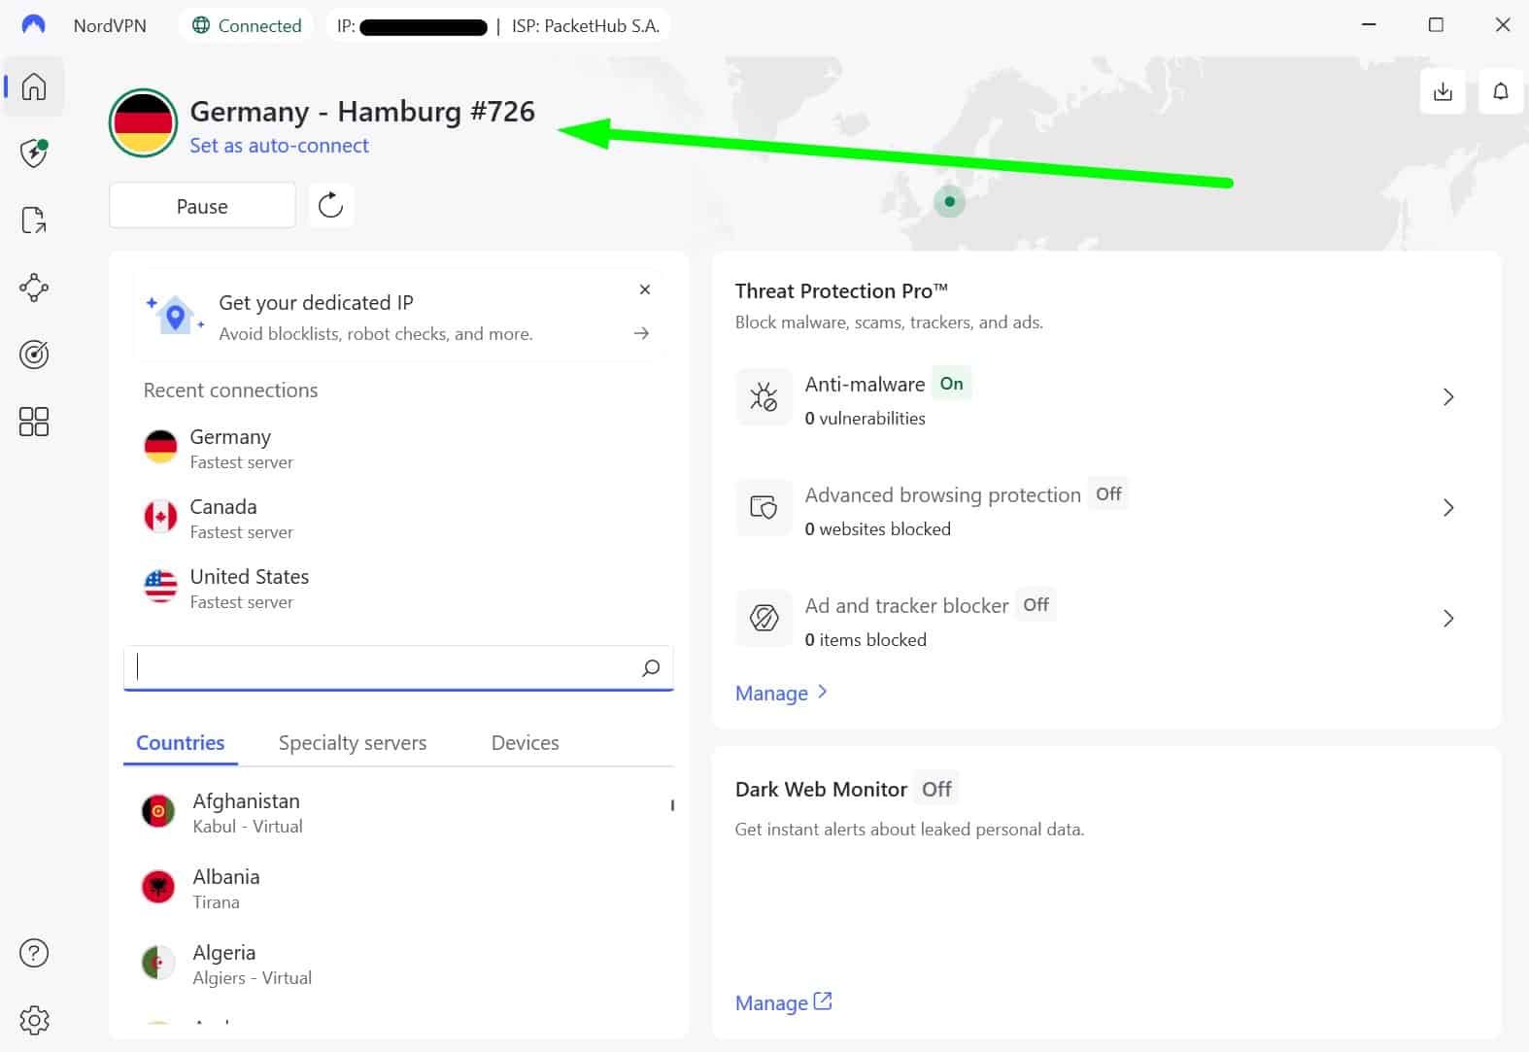
Task: Open Threat Protection shield sidebar icon
Action: 34,153
